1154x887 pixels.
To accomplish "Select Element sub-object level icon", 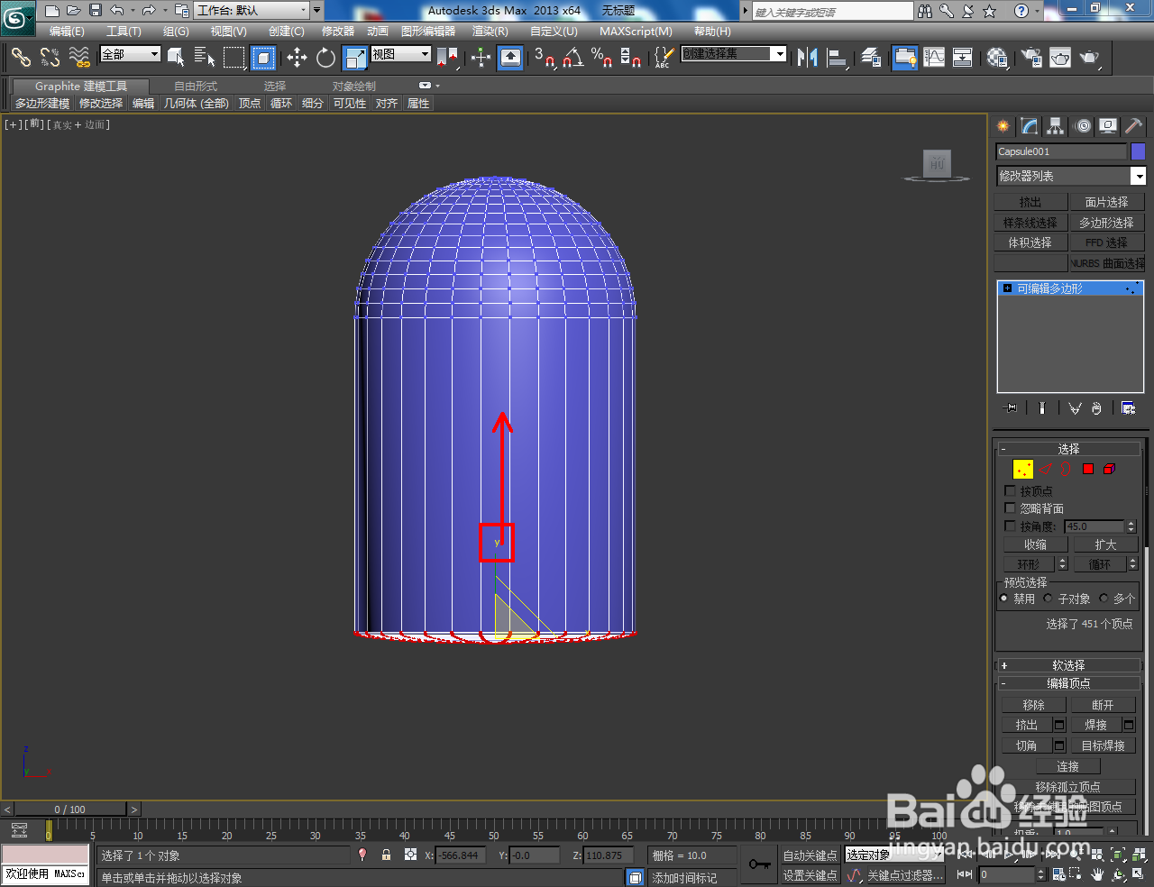I will click(1110, 469).
